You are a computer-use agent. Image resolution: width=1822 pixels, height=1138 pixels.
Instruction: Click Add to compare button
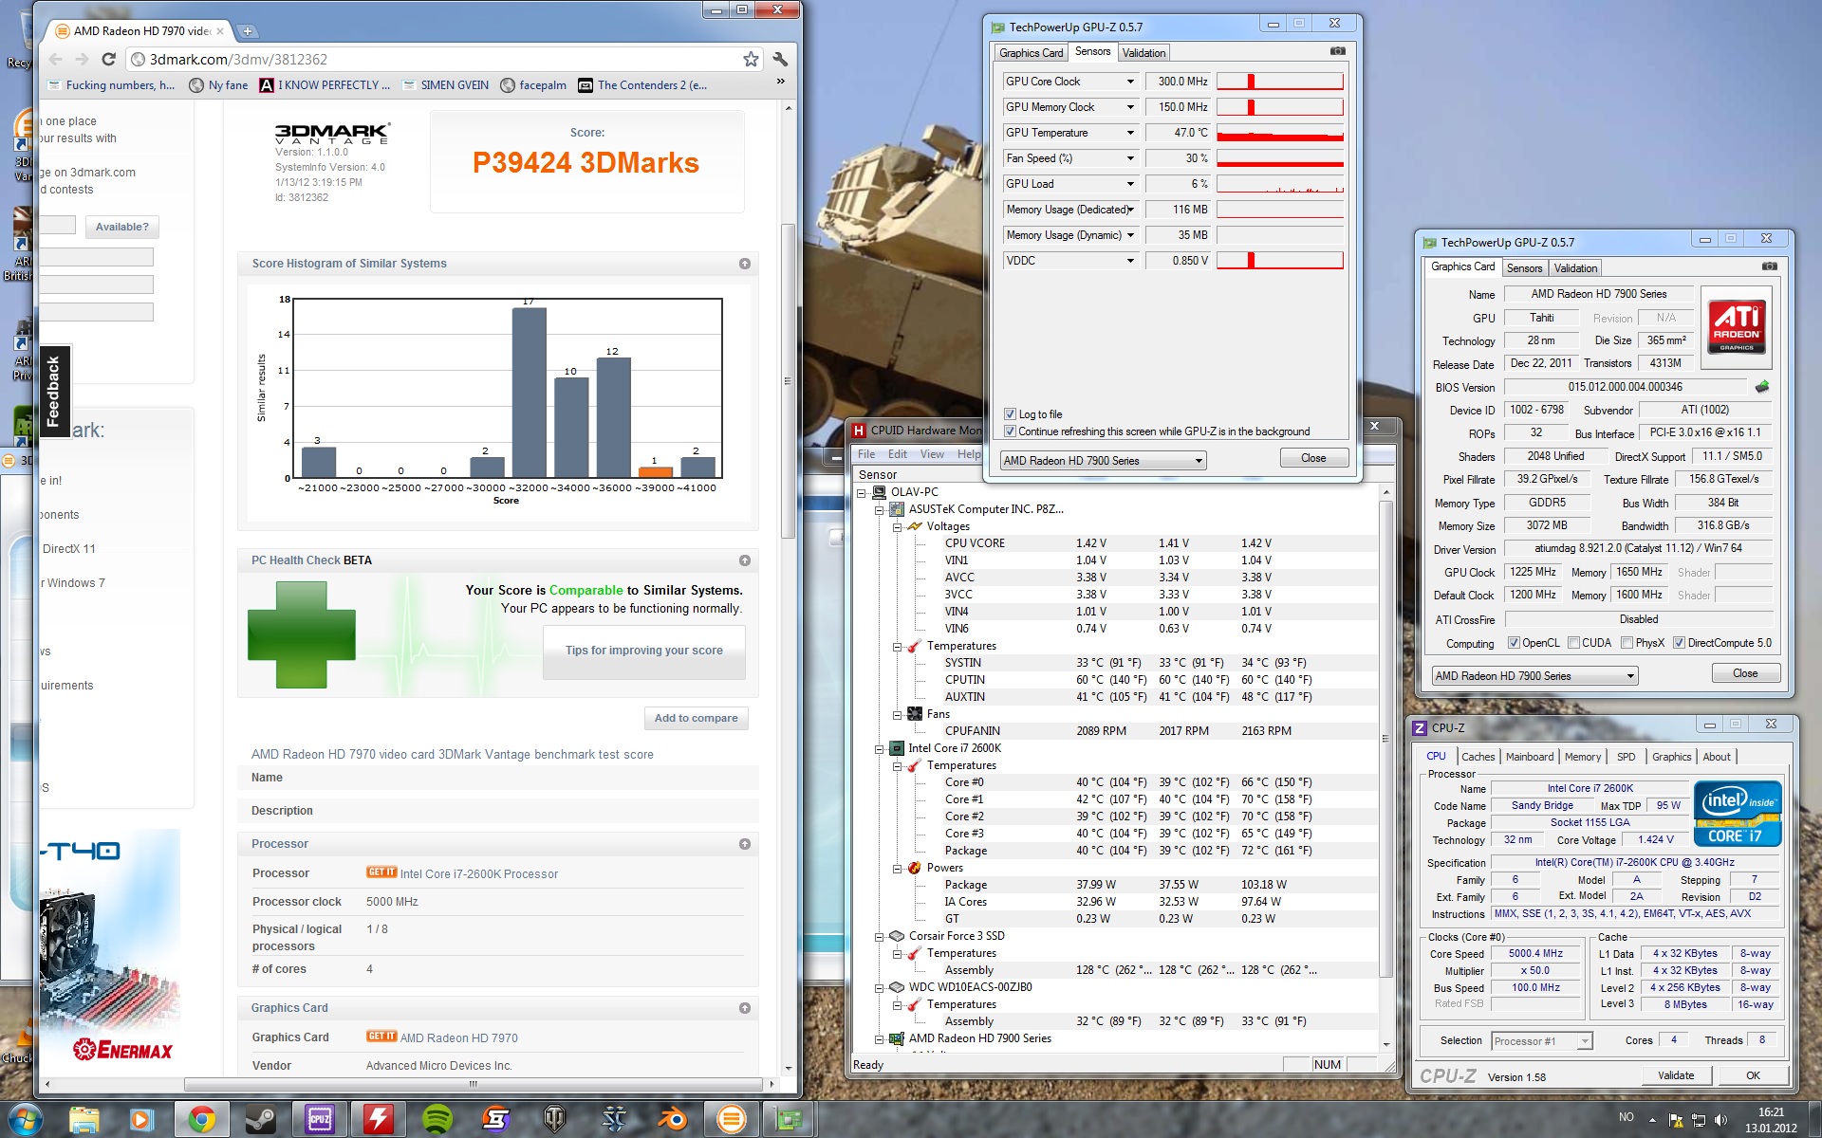pos(696,718)
